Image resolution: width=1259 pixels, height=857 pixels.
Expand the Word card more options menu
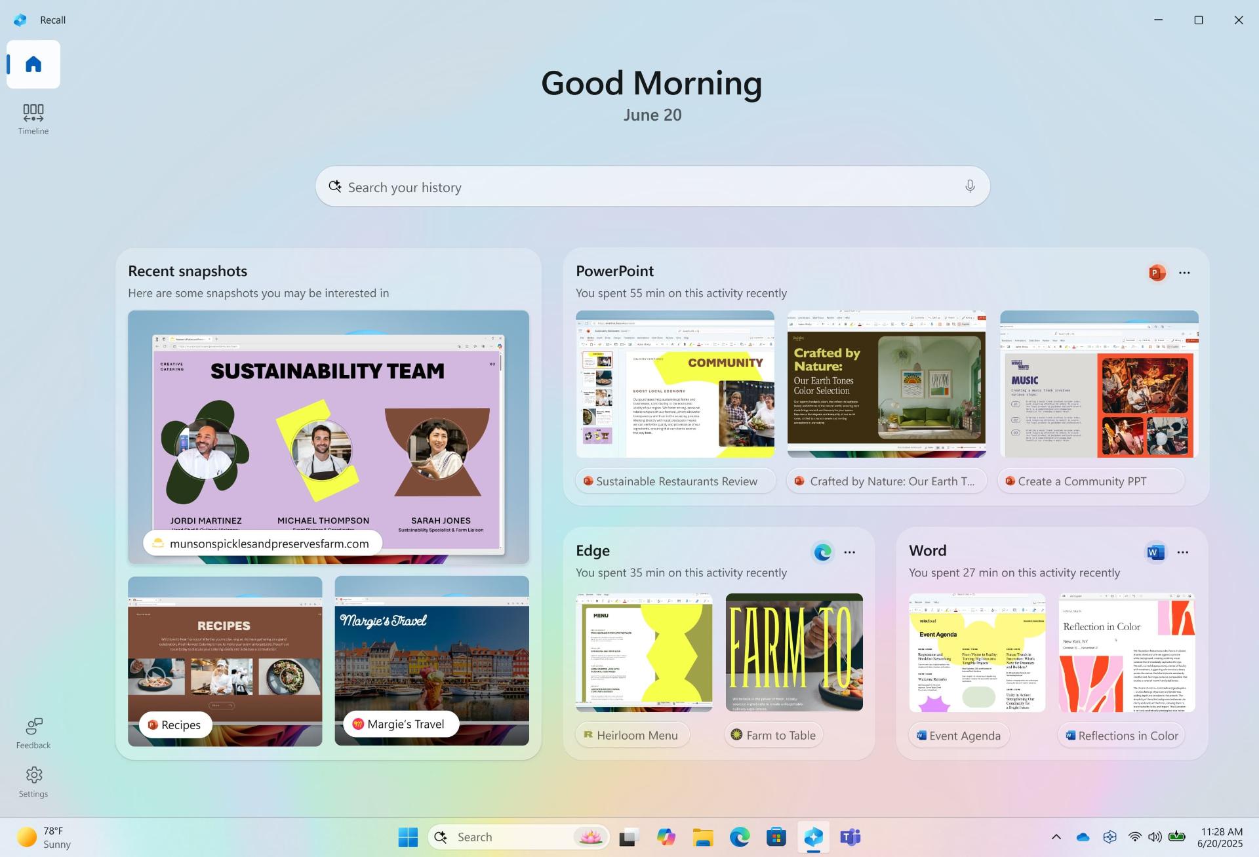coord(1183,552)
